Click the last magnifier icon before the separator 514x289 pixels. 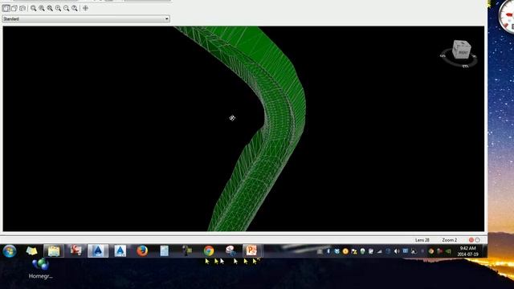click(x=75, y=8)
